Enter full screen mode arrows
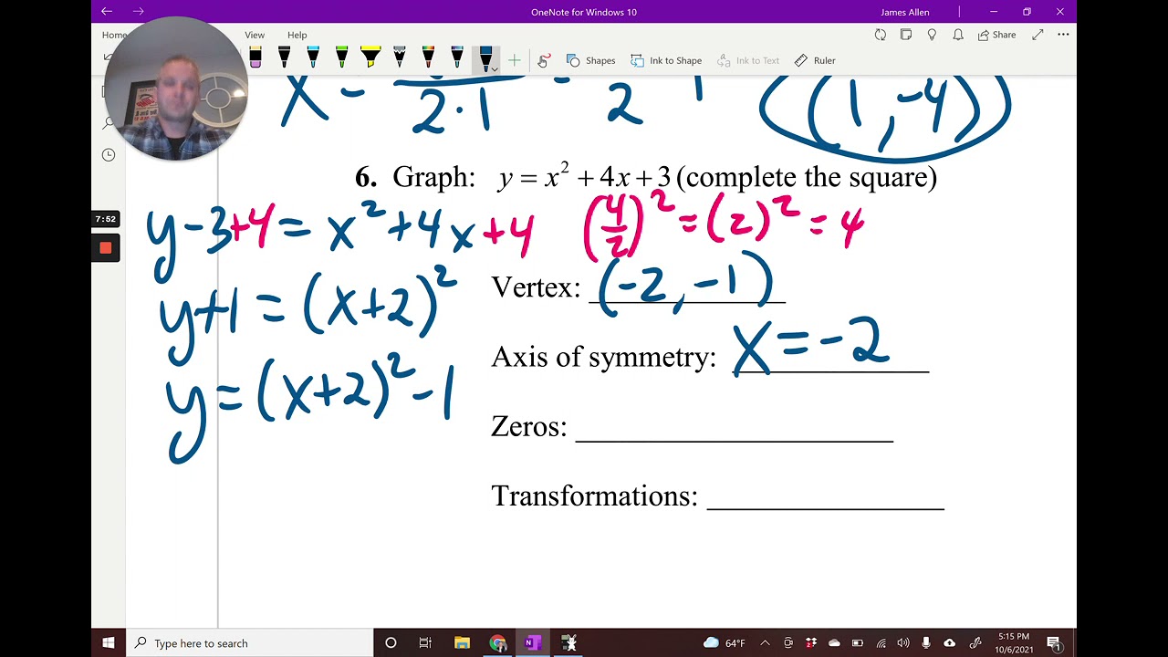 (1038, 35)
